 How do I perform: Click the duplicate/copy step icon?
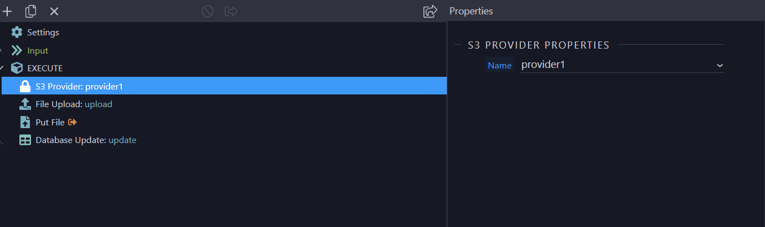pos(31,11)
